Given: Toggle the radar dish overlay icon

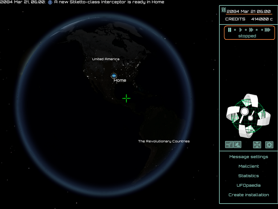Looking at the screenshot, I should tap(237, 145).
